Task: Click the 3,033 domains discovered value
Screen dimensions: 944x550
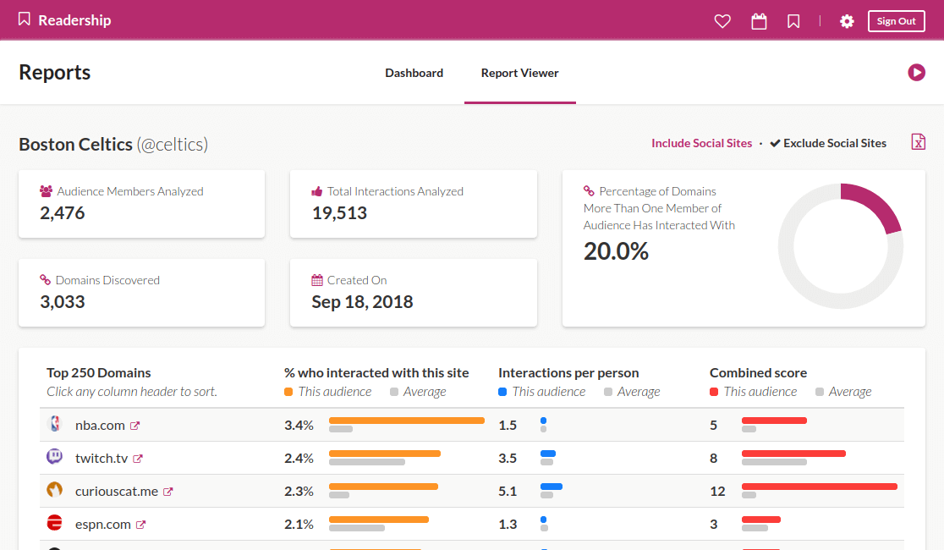Action: pos(63,302)
